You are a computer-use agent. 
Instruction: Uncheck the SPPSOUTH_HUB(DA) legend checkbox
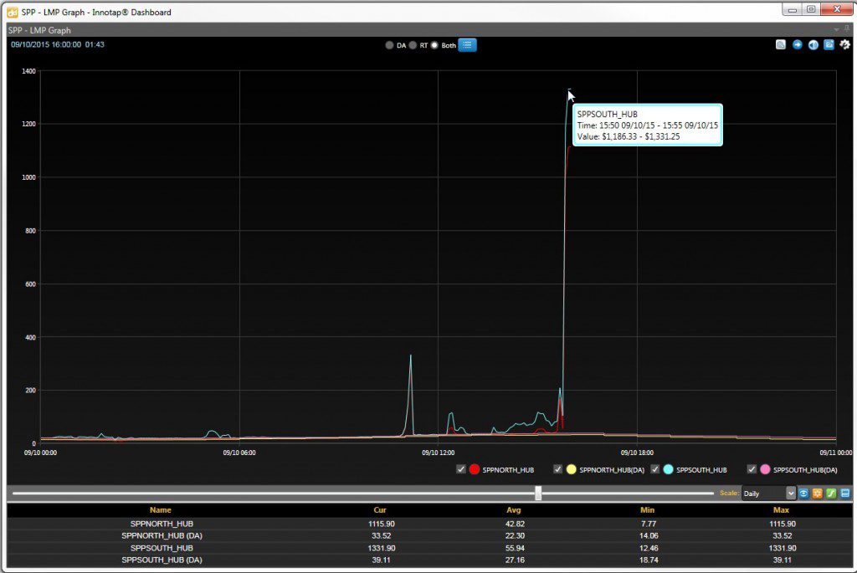752,469
